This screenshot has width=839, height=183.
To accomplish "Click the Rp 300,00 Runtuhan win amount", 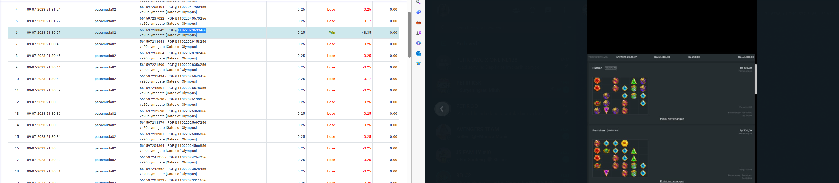I will 745,130.
